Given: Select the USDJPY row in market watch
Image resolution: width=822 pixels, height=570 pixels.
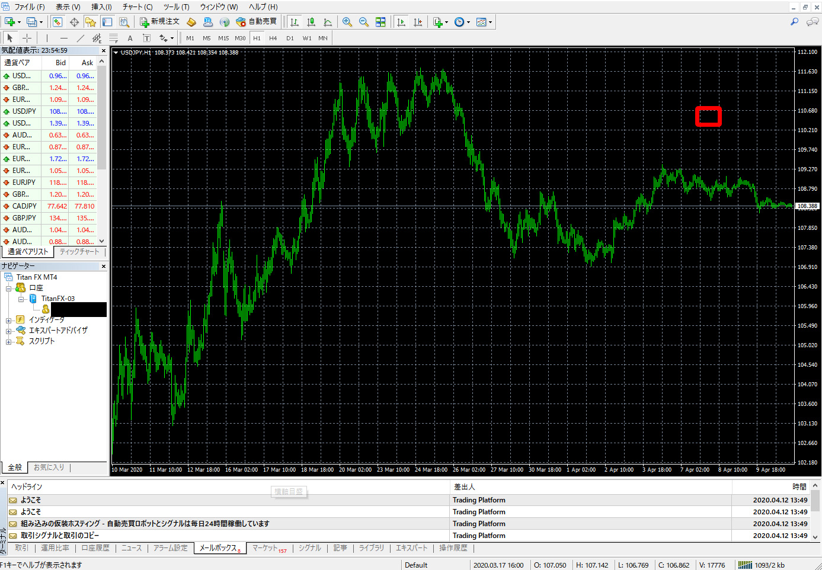Looking at the screenshot, I should (49, 111).
